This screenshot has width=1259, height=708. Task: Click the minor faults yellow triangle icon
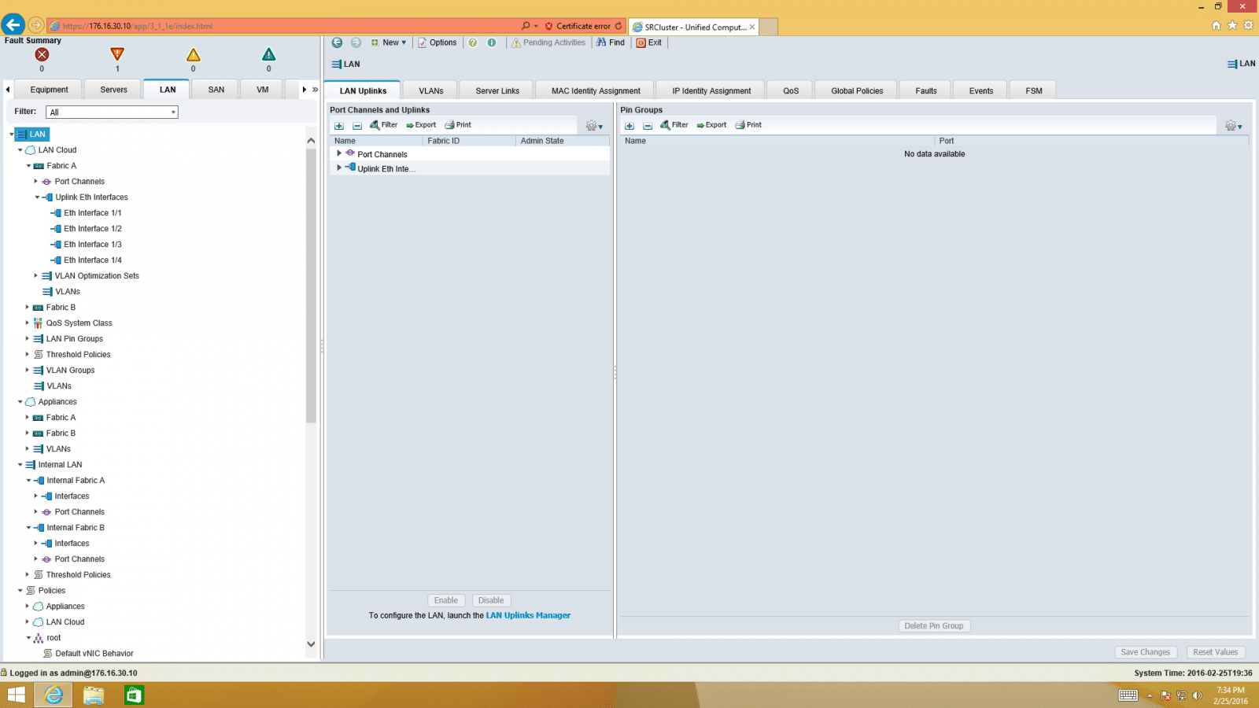[193, 54]
